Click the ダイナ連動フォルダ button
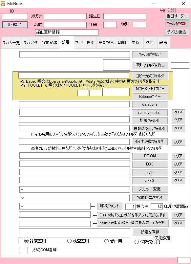 pyautogui.click(x=150, y=142)
